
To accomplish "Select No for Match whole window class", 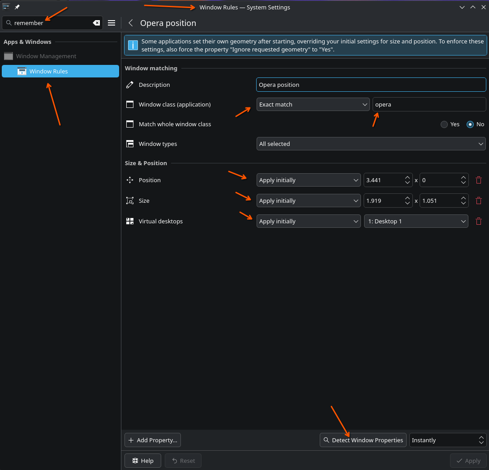I will point(470,124).
